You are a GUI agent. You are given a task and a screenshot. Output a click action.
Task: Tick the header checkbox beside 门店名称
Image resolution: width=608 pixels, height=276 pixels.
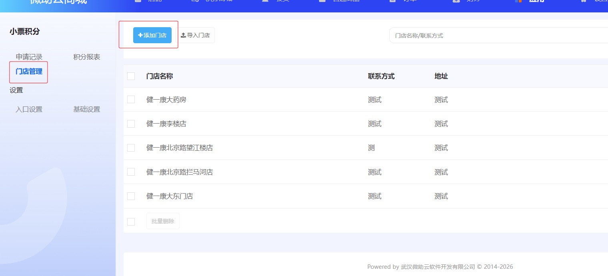[x=131, y=76]
